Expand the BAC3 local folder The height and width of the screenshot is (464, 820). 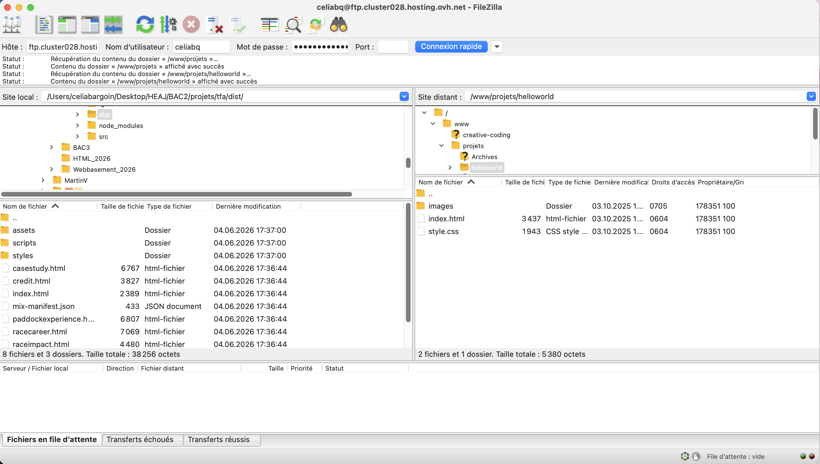pyautogui.click(x=52, y=147)
